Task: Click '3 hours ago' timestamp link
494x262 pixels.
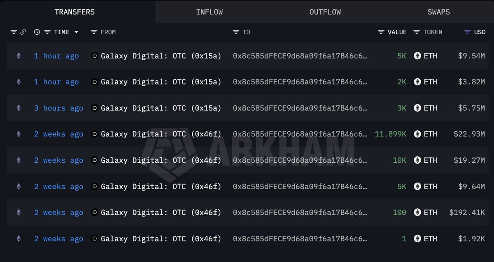Action: pyautogui.click(x=58, y=108)
